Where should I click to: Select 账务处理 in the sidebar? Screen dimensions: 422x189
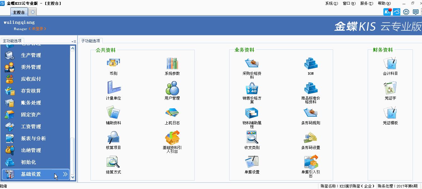click(x=31, y=103)
